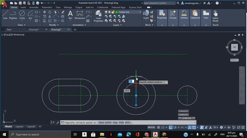
Task: Click the MODEL space button
Action: click(x=152, y=128)
